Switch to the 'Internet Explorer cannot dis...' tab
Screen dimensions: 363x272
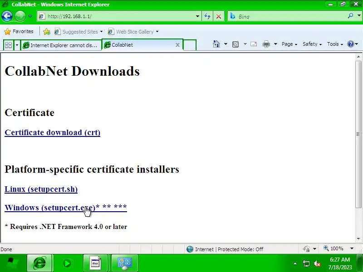[61, 45]
